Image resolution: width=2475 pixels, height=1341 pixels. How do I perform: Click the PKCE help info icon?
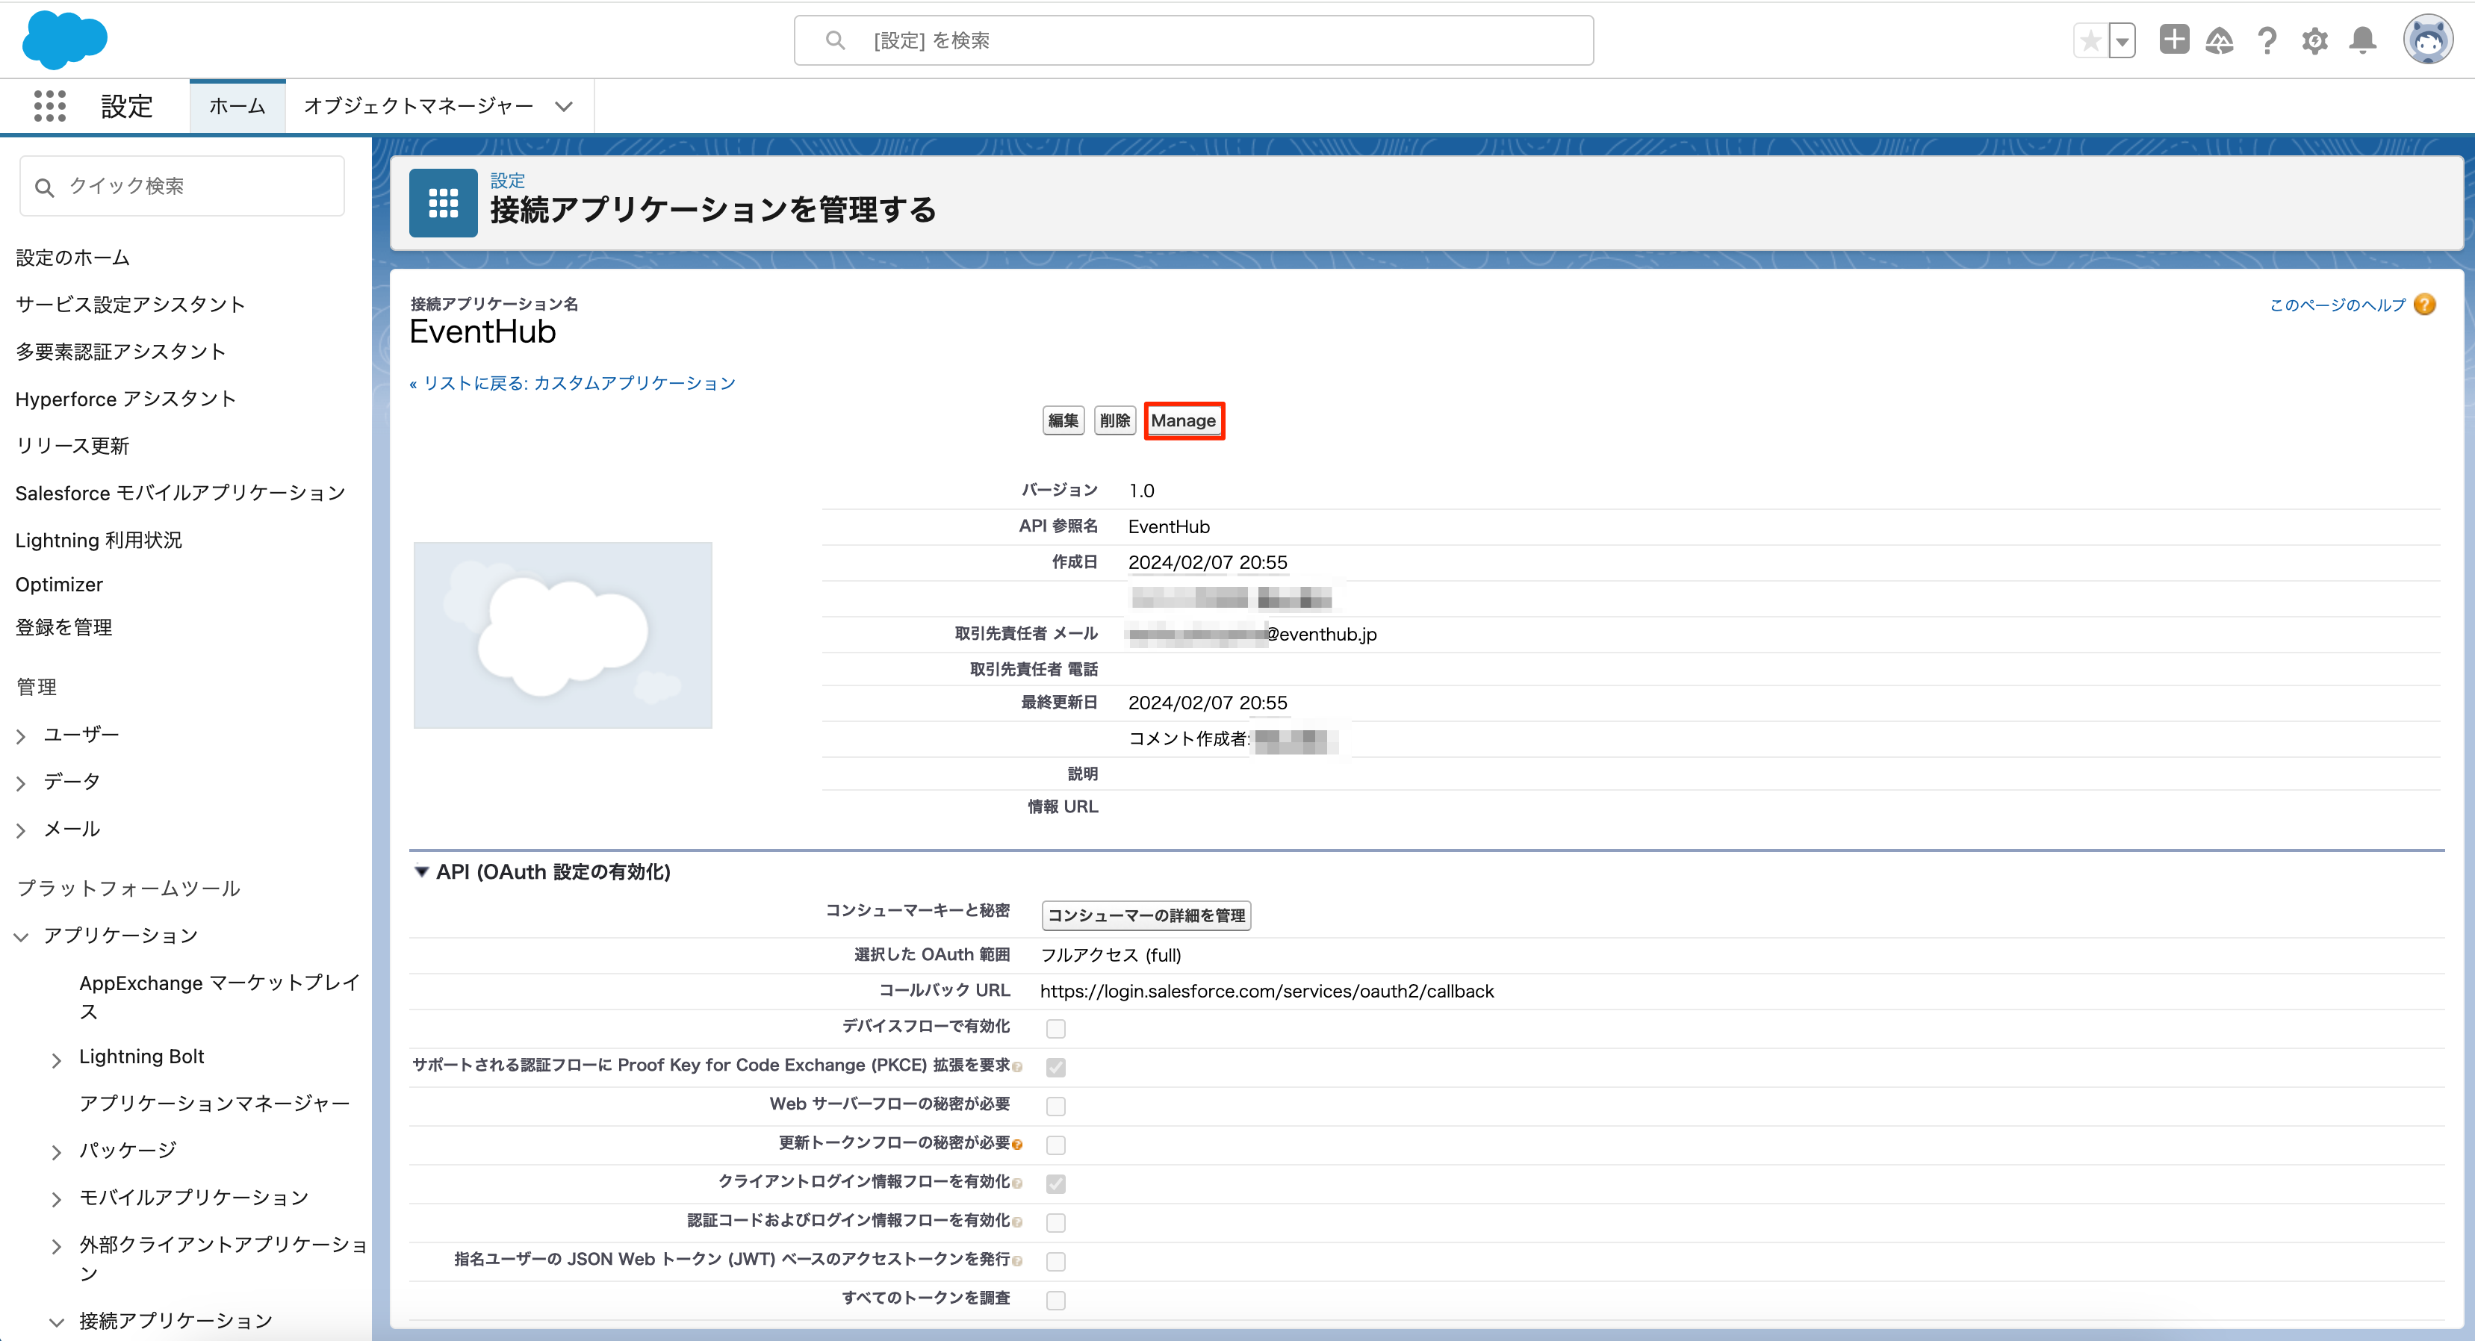[x=1017, y=1067]
